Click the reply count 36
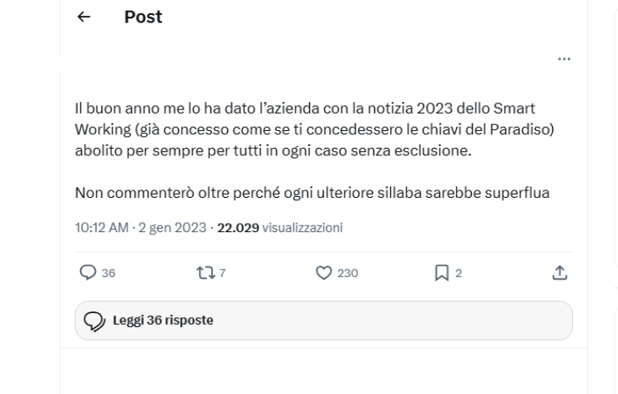The height and width of the screenshot is (394, 618). pyautogui.click(x=109, y=272)
